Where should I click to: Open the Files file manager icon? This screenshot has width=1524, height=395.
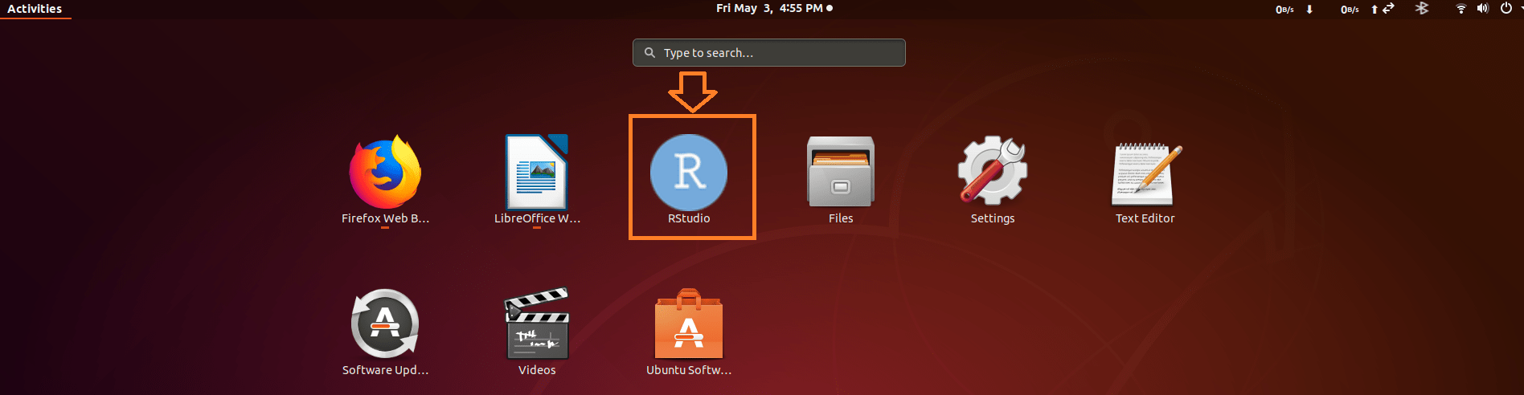pos(841,172)
